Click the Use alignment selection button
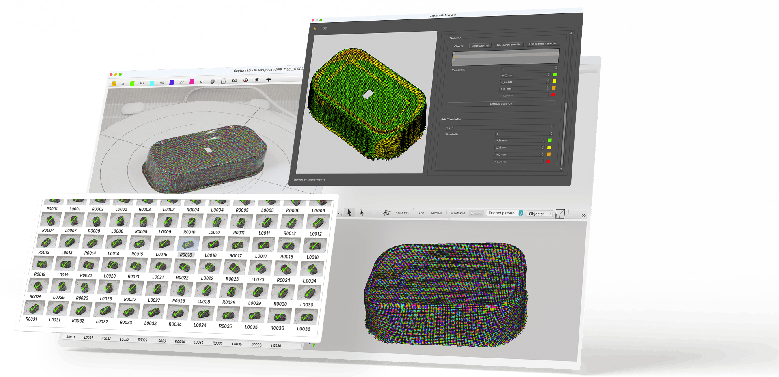 pos(543,43)
